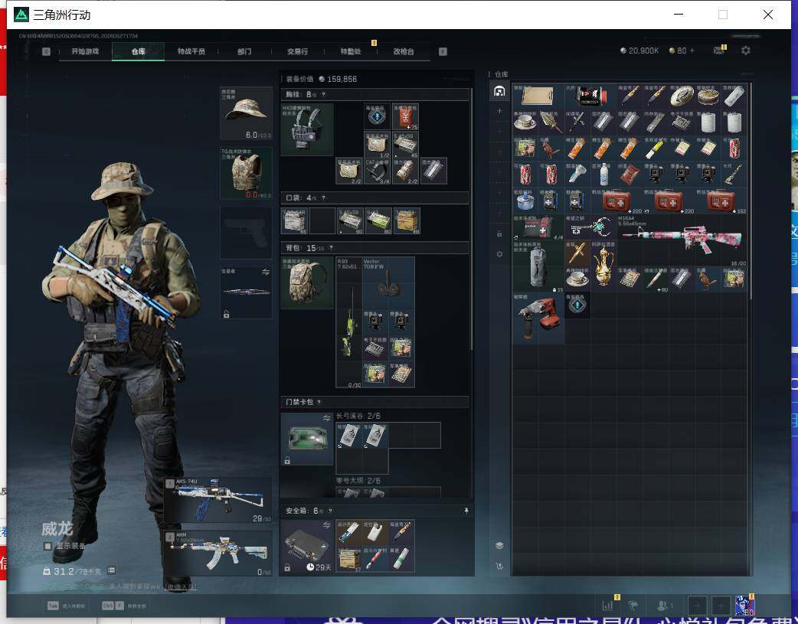Select the first red medical kit +220

point(616,201)
